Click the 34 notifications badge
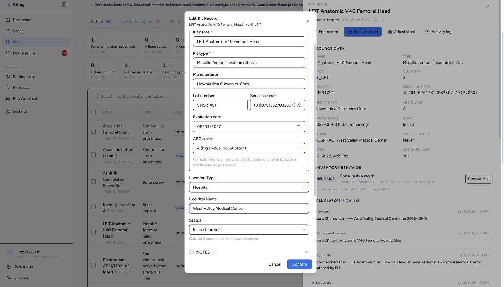The image size is (504, 287). (x=64, y=53)
